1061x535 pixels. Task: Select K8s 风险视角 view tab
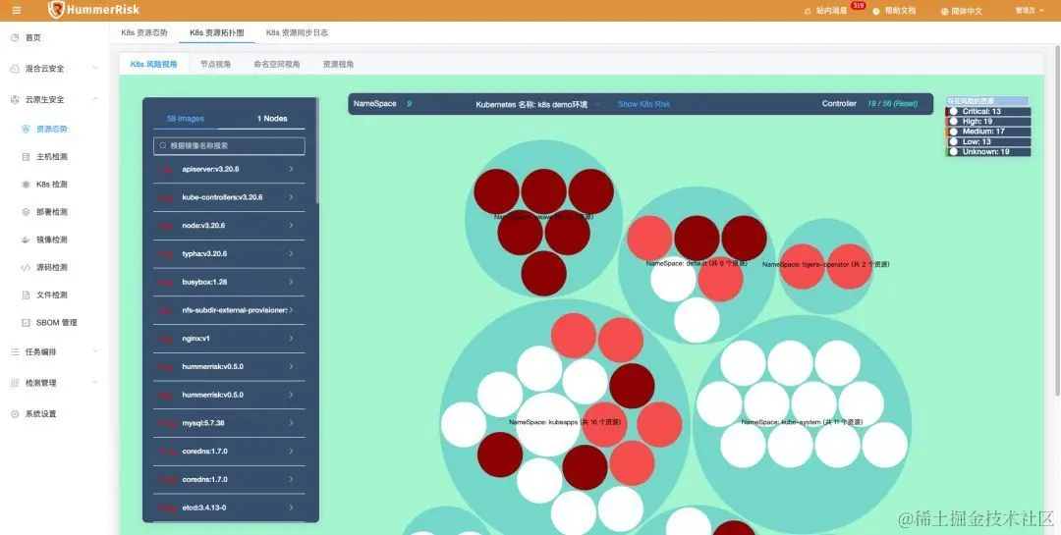(153, 64)
